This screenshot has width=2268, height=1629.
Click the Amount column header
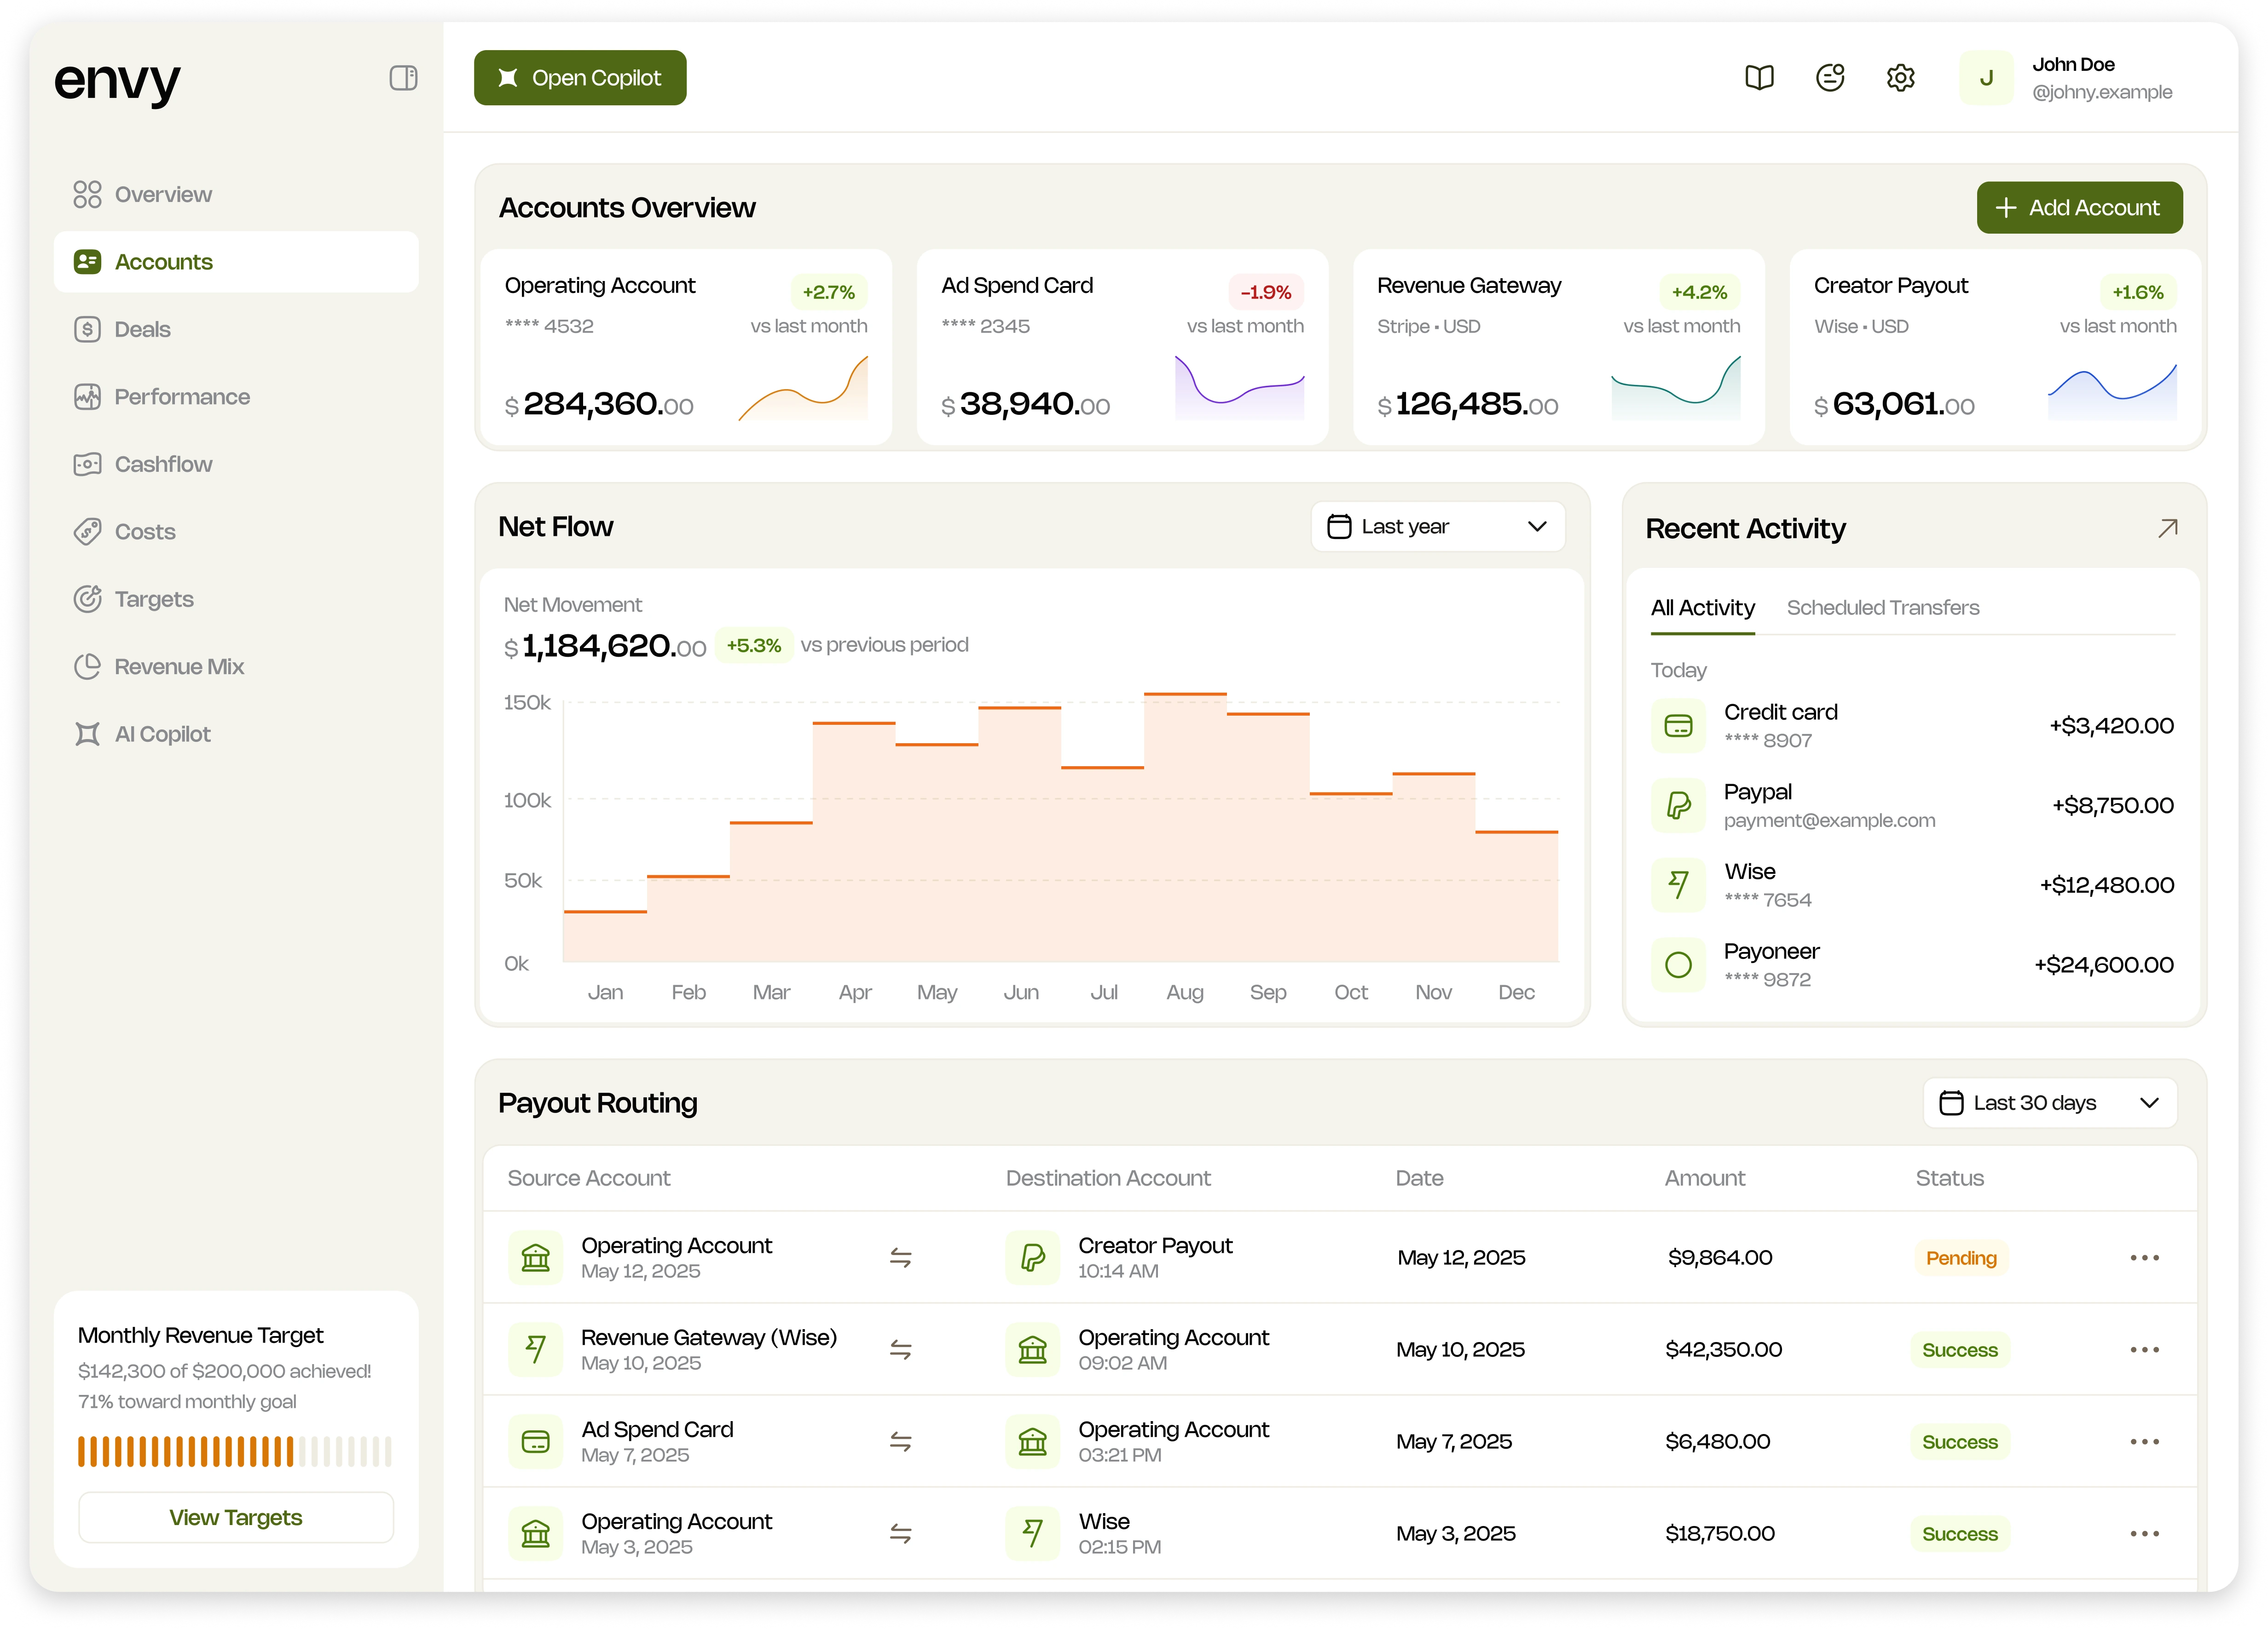tap(1704, 1177)
